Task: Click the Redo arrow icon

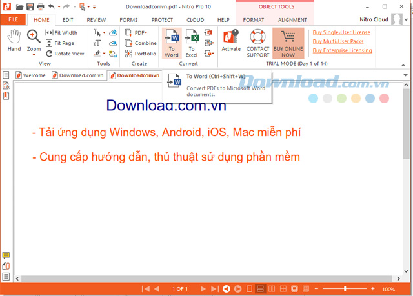Action: click(66, 6)
